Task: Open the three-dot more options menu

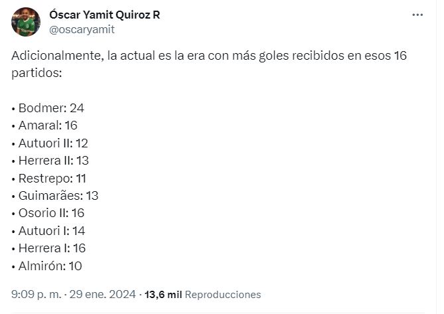Action: 417,15
